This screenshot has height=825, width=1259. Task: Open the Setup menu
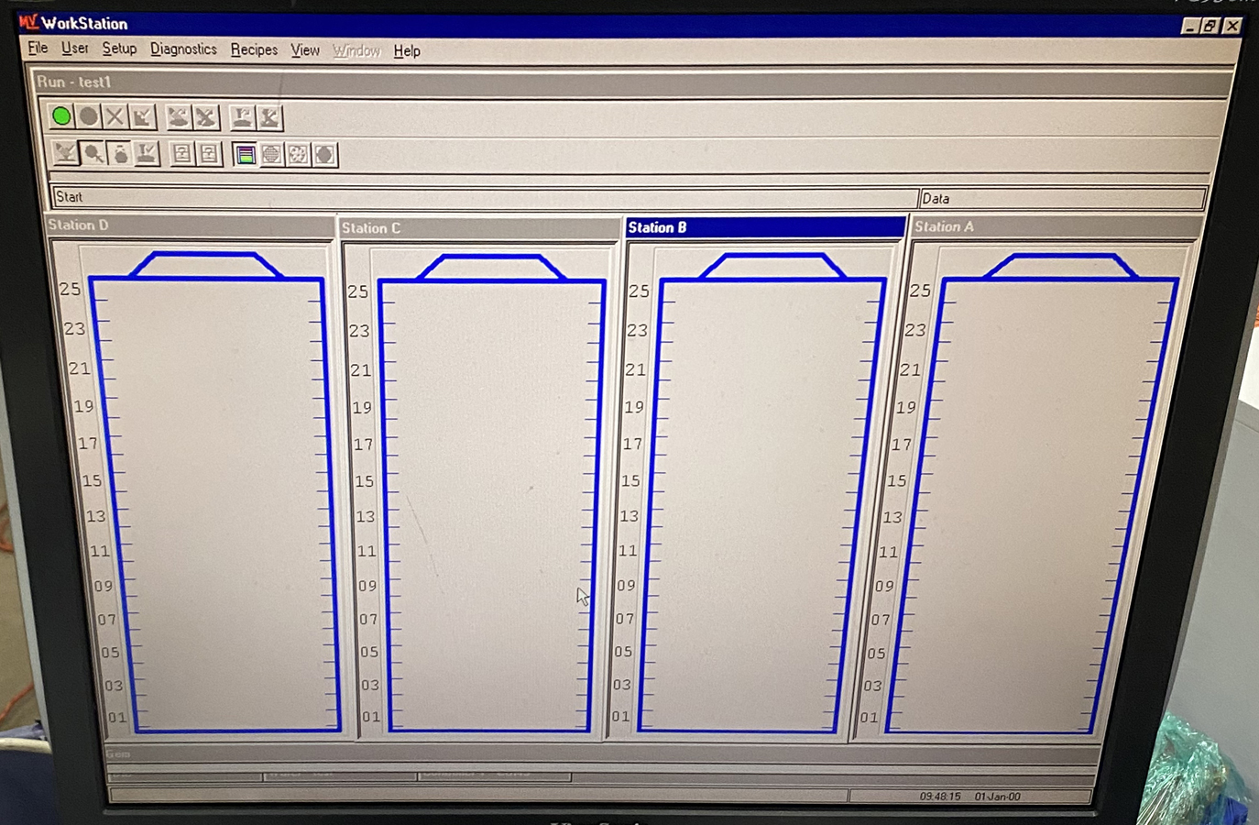pos(119,49)
